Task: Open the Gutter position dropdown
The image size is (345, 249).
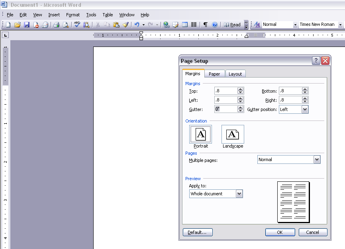Action: coord(305,109)
